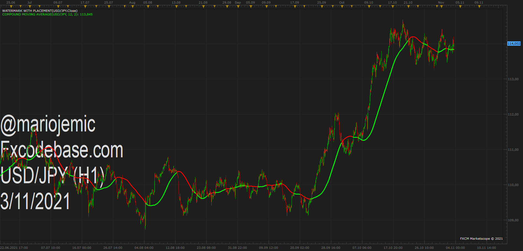
Task: Click the 16.07 00:00 time label
Action: pos(82,248)
